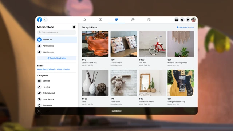Open the apps grid menu icon
233x131 pixels.
click(176, 20)
